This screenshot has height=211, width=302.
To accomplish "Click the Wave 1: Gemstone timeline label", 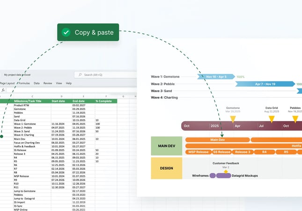I will click(165, 77).
